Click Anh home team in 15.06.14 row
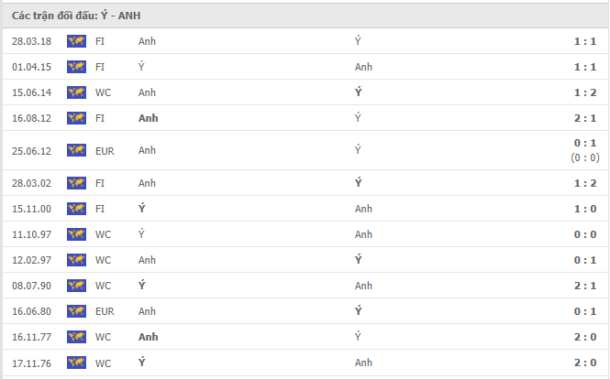 (x=147, y=92)
